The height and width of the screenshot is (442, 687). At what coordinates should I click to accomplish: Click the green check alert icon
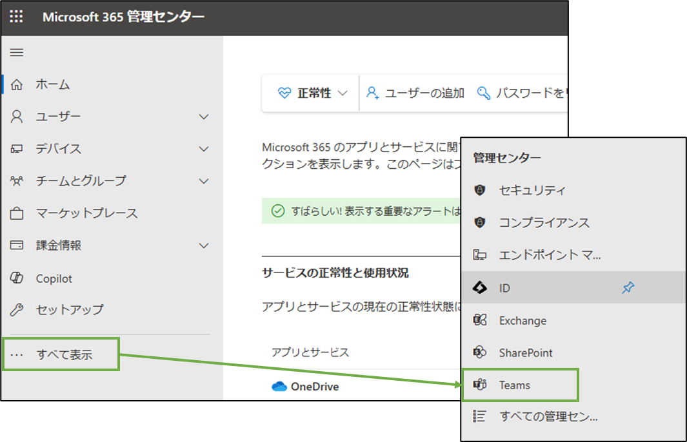pyautogui.click(x=278, y=211)
